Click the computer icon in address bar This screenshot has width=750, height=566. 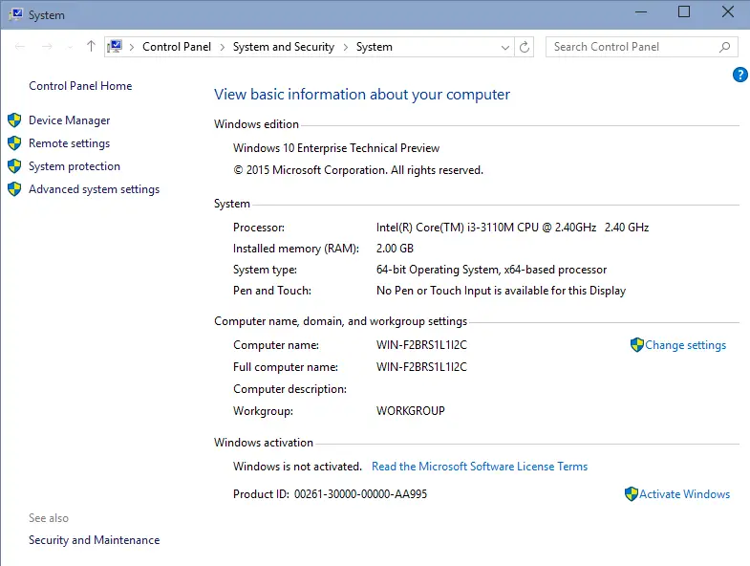pos(115,47)
